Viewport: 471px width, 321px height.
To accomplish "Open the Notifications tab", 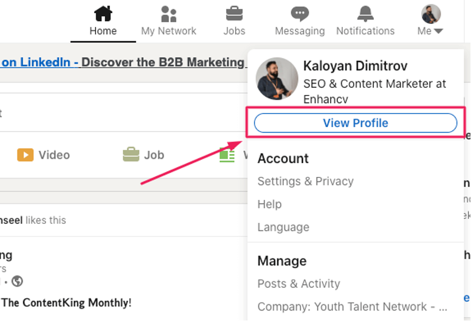I will pos(365,21).
